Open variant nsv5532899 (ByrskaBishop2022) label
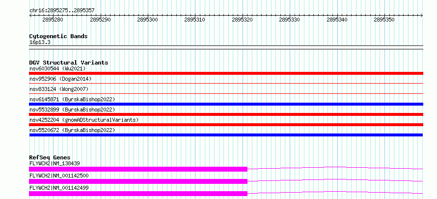This screenshot has height=199, width=437. tap(72, 110)
